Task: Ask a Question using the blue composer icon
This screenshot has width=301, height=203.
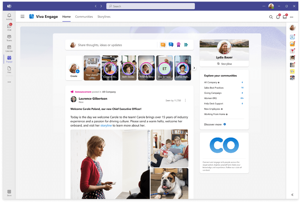Action: (x=171, y=44)
